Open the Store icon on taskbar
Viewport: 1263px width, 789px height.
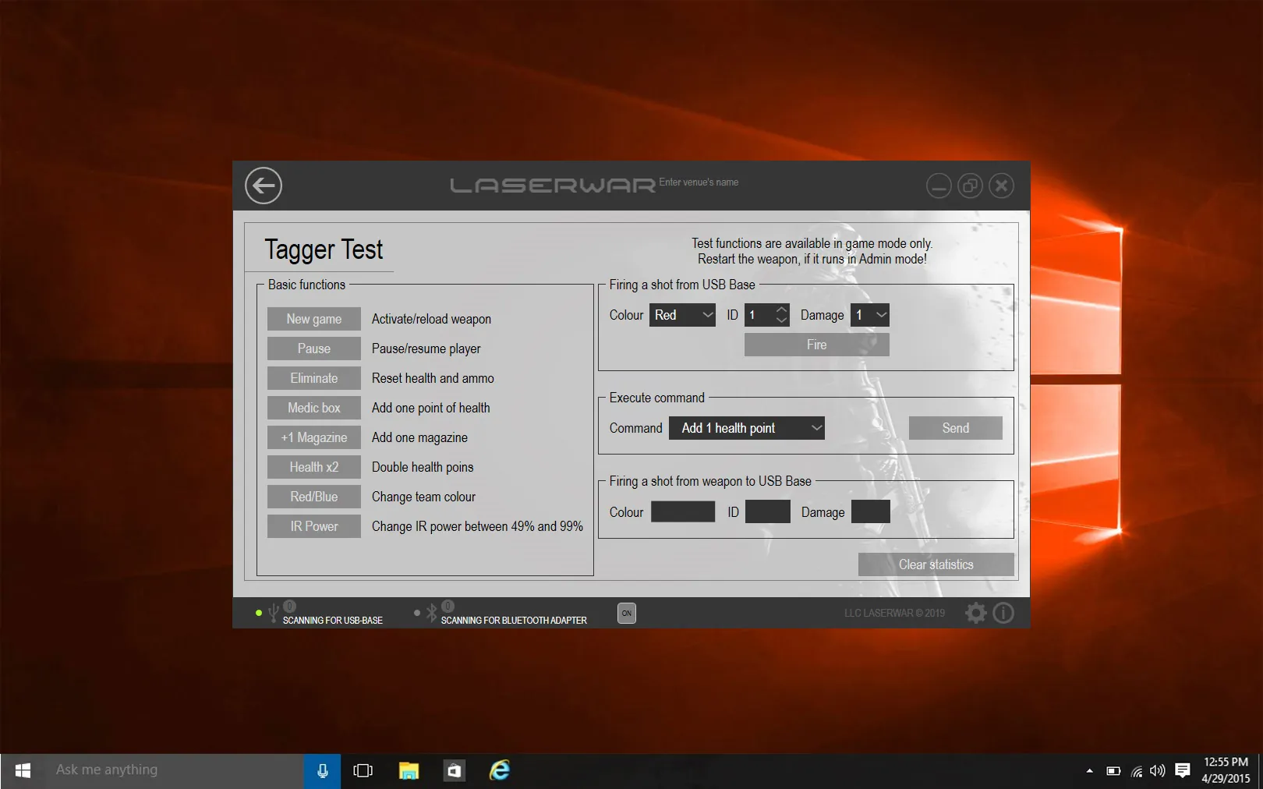click(454, 770)
